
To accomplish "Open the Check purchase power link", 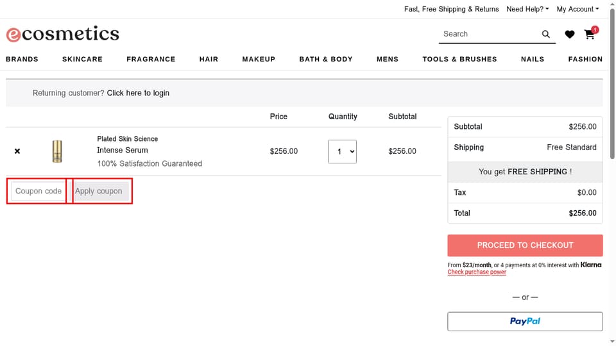I will click(x=477, y=272).
